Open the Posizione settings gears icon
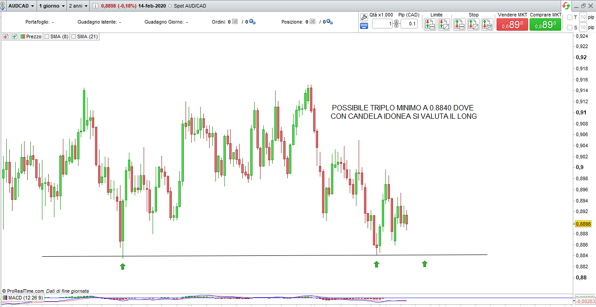Screen dimensions: 596x307 coord(329,21)
